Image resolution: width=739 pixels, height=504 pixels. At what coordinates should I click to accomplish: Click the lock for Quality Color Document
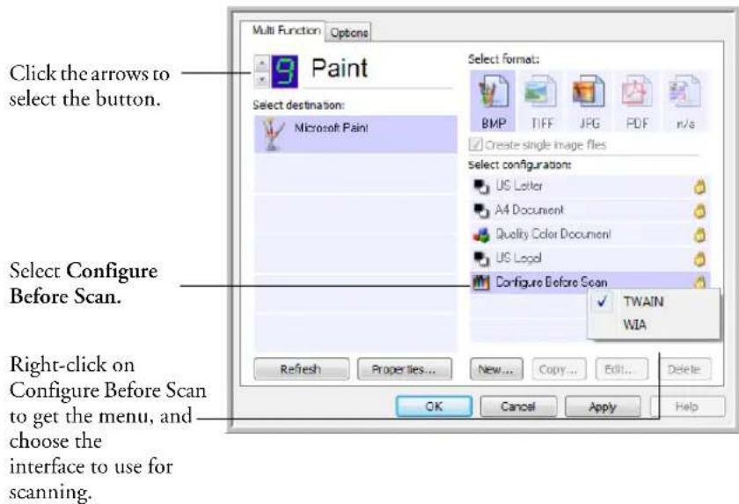[x=700, y=235]
